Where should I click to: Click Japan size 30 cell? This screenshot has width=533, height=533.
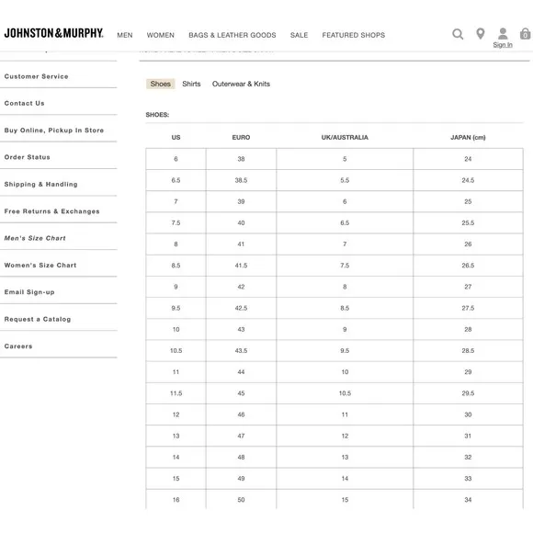(468, 414)
